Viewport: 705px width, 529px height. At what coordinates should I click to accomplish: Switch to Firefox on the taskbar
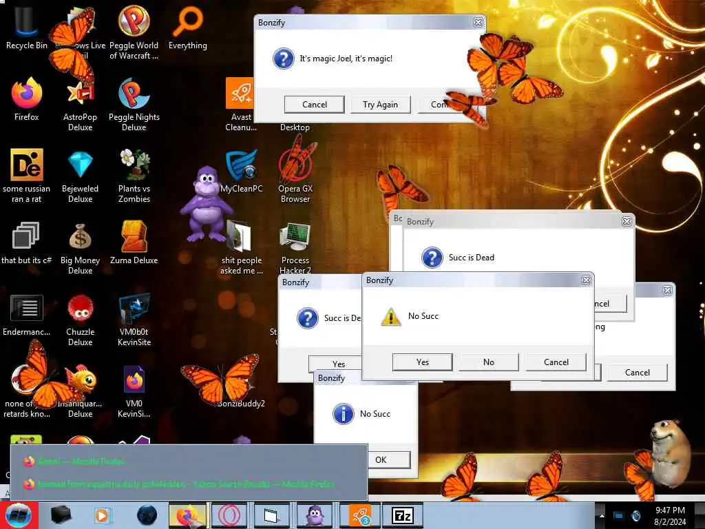click(188, 515)
